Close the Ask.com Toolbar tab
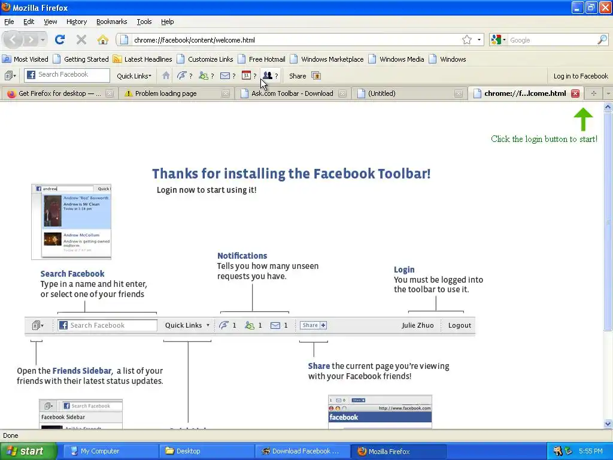Image resolution: width=613 pixels, height=460 pixels. click(x=342, y=93)
